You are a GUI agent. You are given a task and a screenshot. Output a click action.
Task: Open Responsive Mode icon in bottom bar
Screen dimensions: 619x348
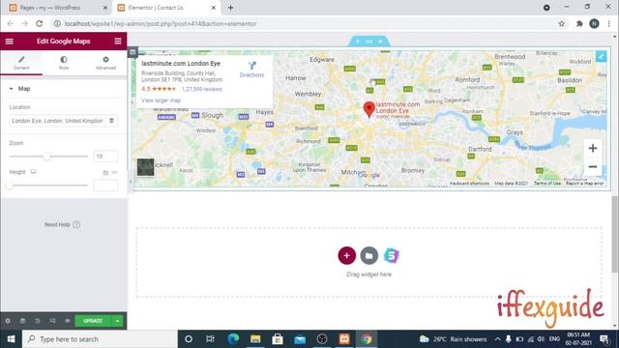point(52,321)
